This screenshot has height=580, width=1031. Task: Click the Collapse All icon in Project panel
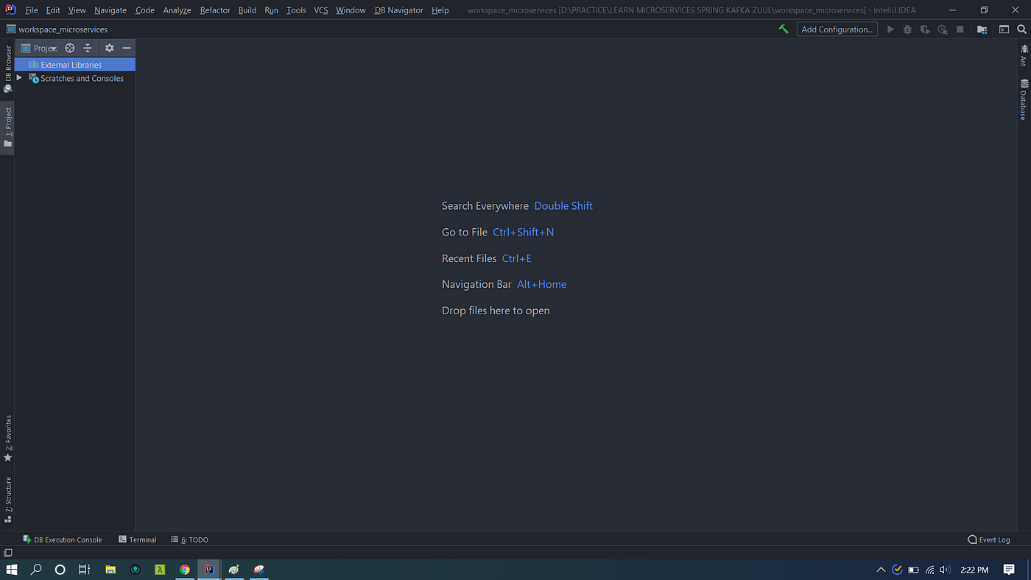point(88,48)
